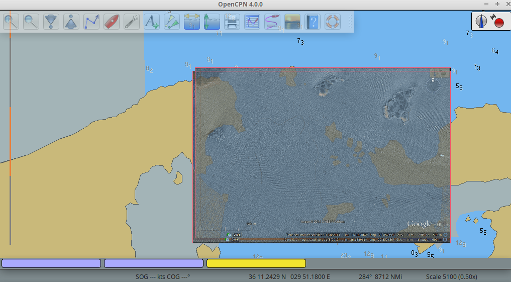511x282 pixels.
Task: Print chart using the printer icon
Action: point(232,22)
